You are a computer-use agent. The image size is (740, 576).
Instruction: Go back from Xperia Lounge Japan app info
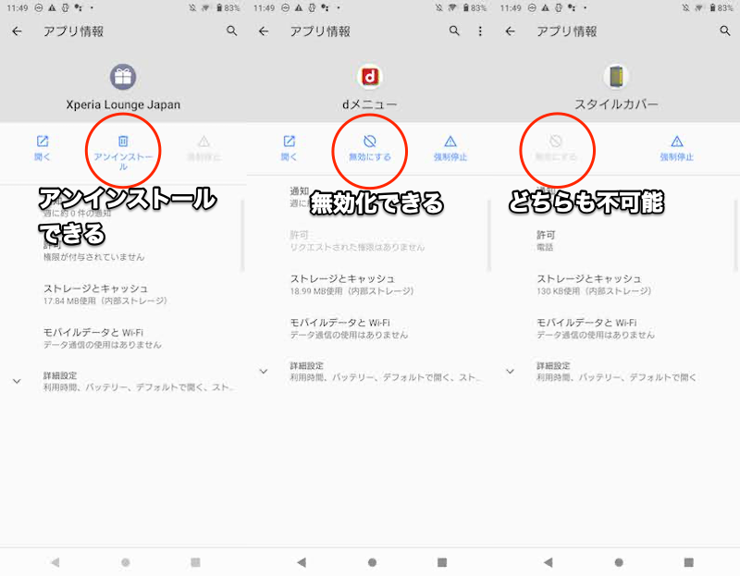17,31
